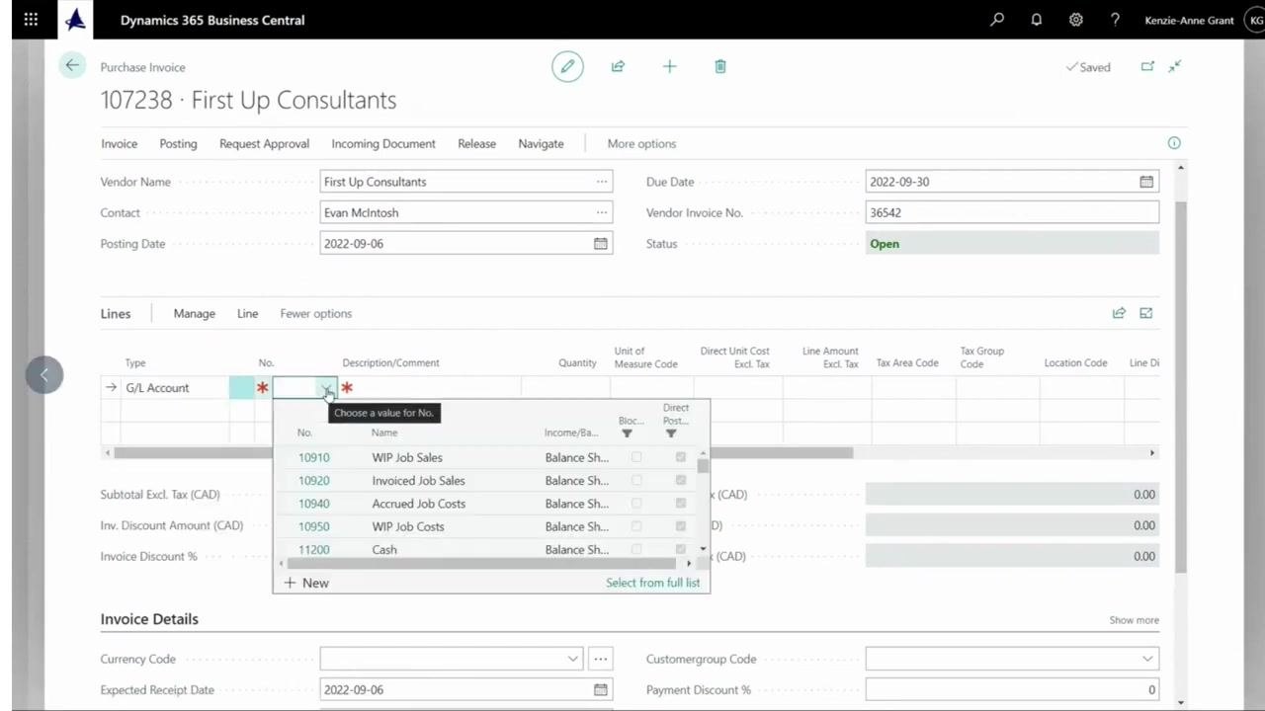Screen dimensions: 1265x711
Task: Filter the Blocked column with the funnel icon
Action: tap(627, 434)
